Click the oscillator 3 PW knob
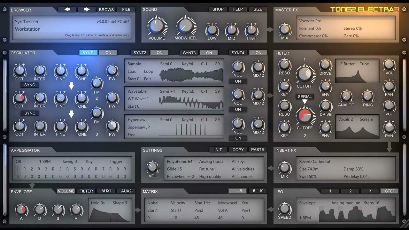 [x=112, y=126]
